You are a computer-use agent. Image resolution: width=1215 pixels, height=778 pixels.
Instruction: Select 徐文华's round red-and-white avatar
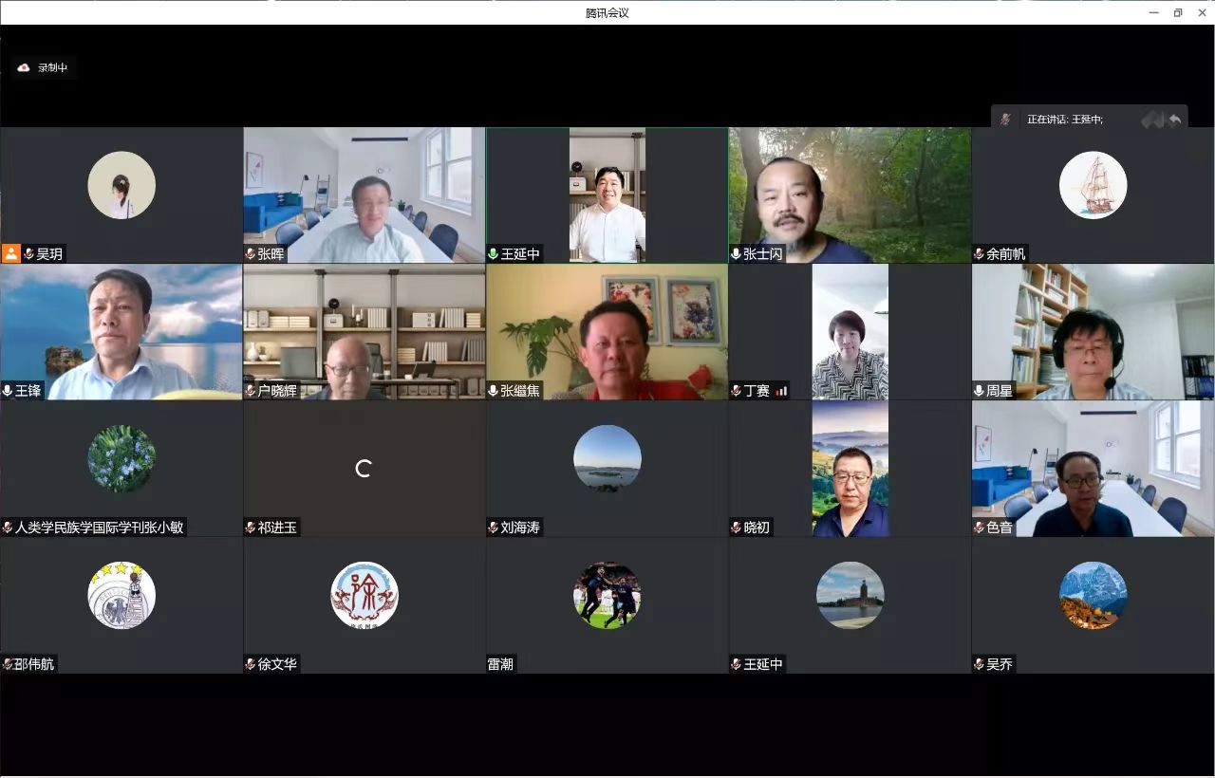pyautogui.click(x=364, y=595)
